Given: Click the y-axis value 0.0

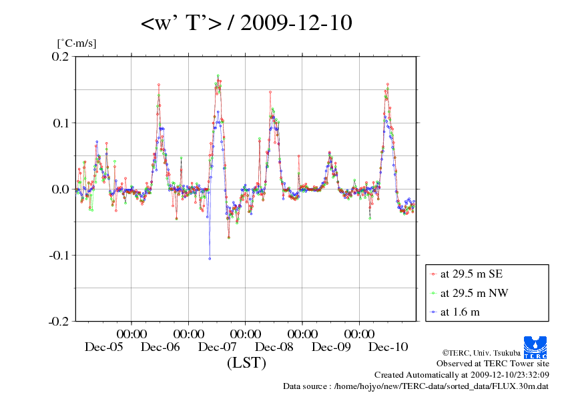Looking at the screenshot, I should 60,189.
